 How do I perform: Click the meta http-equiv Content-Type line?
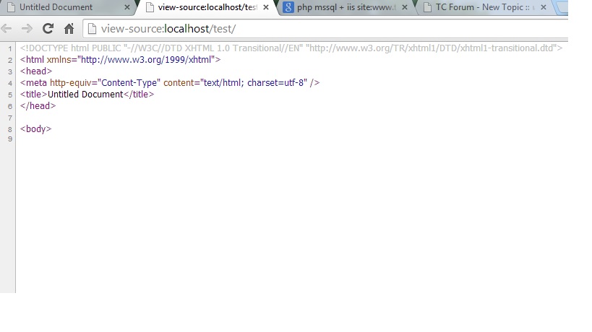[170, 83]
